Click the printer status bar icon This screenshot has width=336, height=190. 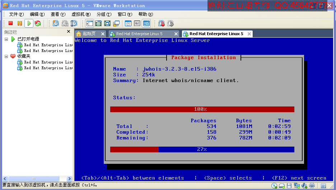(312, 185)
